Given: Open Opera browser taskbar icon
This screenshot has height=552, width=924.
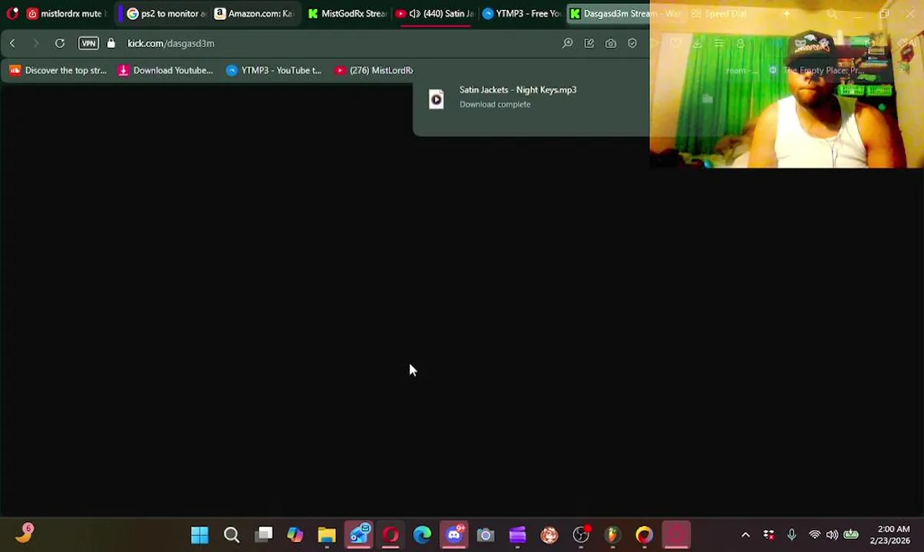Looking at the screenshot, I should 391,534.
